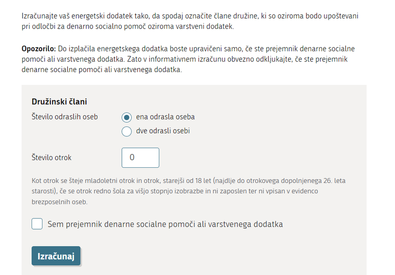The image size is (395, 275).
Task: Click the "ena odrasla oseba" label text
Action: pyautogui.click(x=165, y=117)
